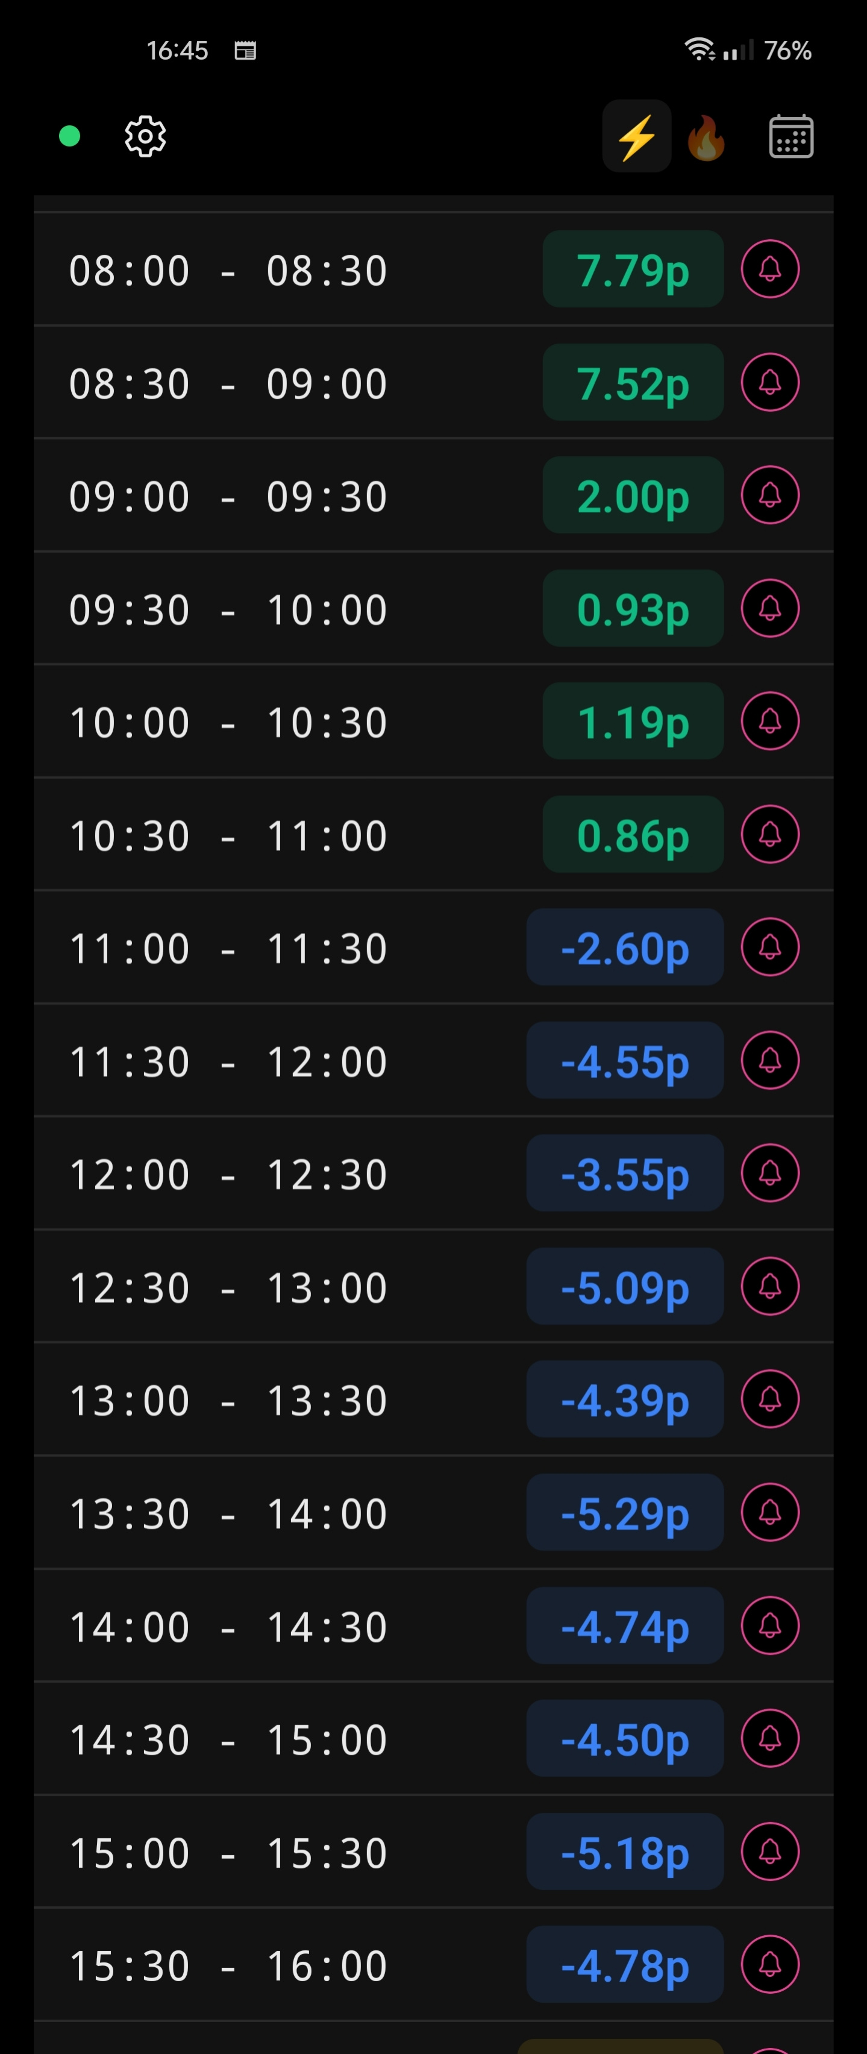Toggle alert bell for 09:00 - 09:30 slot

(770, 495)
